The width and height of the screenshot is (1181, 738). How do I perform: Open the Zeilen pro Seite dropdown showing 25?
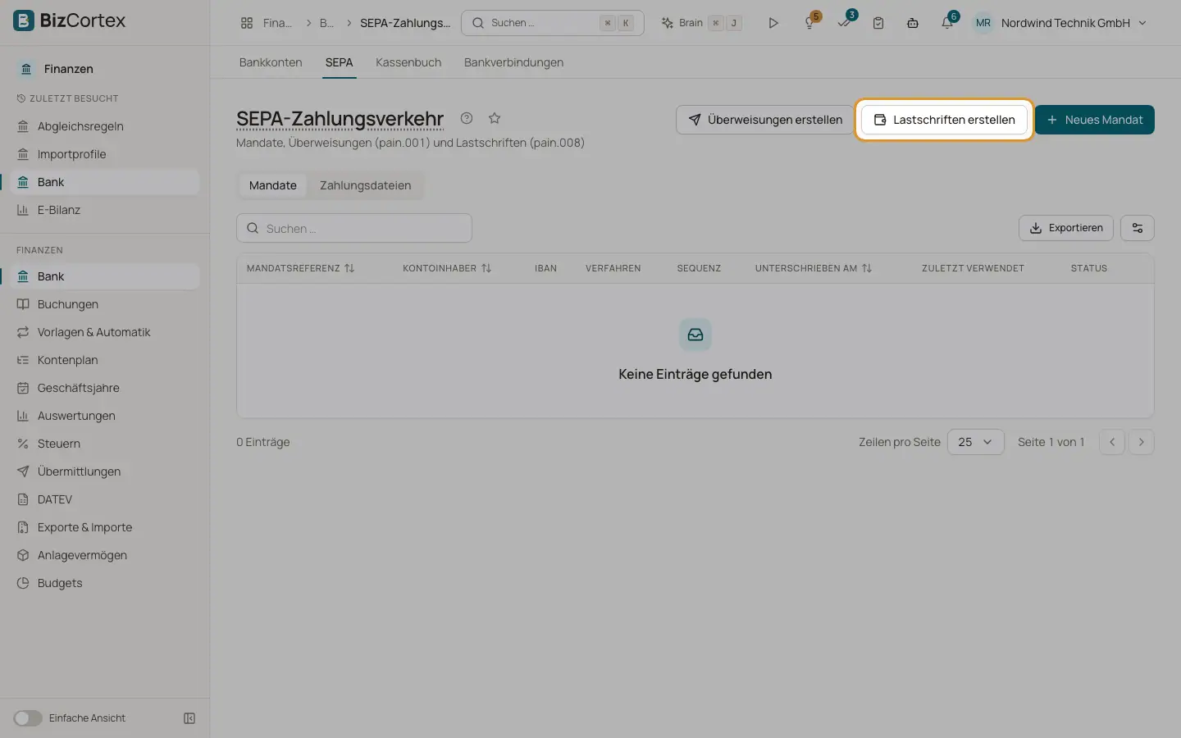coord(975,442)
